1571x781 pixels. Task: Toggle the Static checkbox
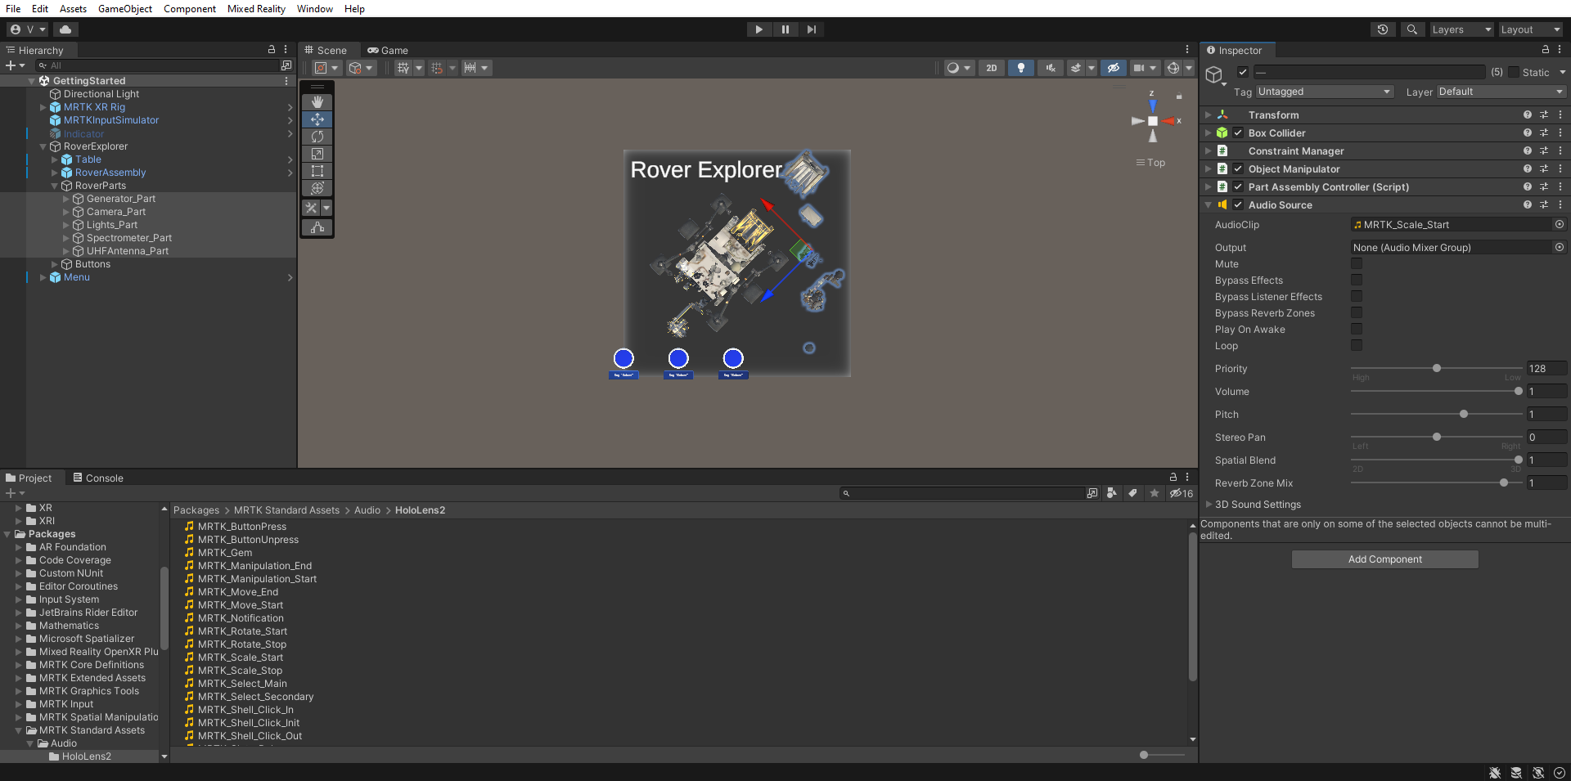pos(1514,72)
